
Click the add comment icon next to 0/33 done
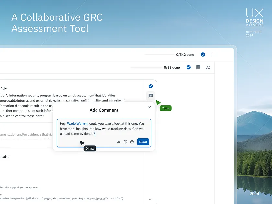click(198, 67)
